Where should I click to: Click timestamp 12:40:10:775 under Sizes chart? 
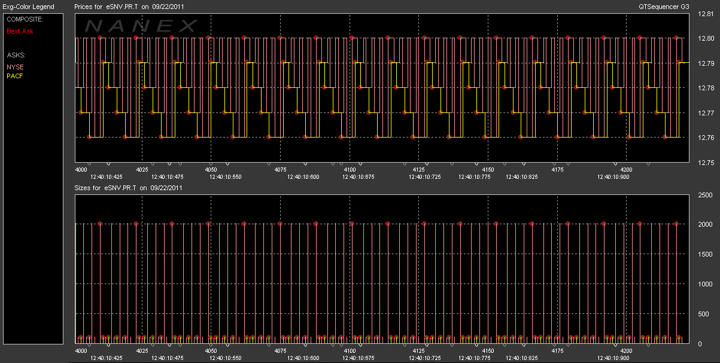[475, 358]
